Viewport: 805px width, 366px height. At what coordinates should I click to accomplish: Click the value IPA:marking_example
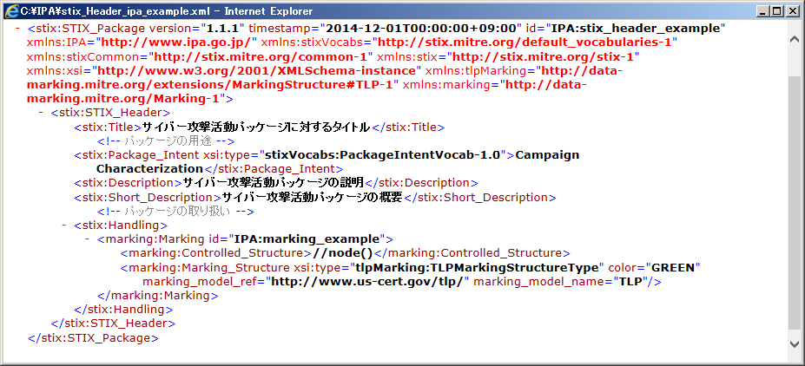[x=307, y=239]
